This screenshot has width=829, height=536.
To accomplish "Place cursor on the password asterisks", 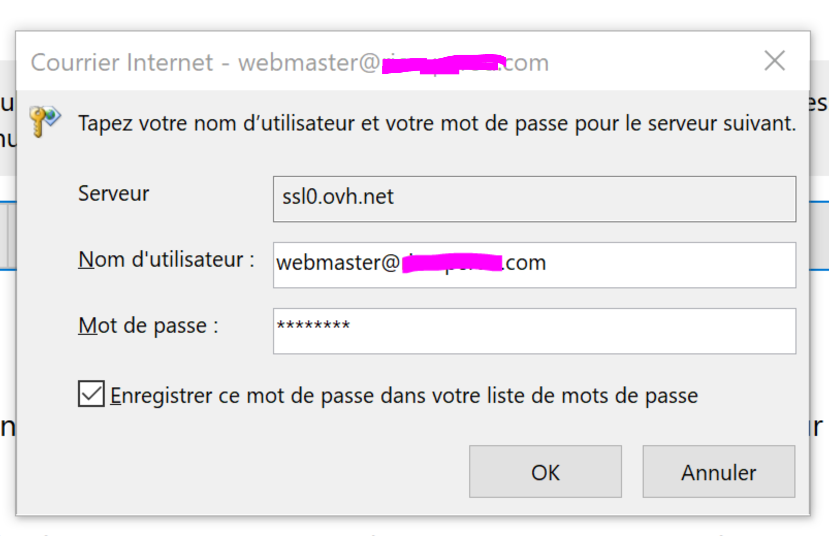I will 313,325.
